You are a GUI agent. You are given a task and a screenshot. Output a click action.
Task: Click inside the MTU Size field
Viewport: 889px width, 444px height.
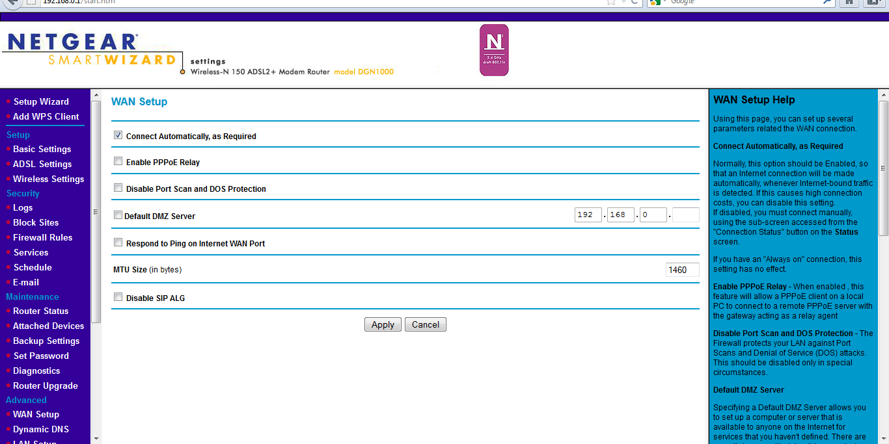[681, 269]
